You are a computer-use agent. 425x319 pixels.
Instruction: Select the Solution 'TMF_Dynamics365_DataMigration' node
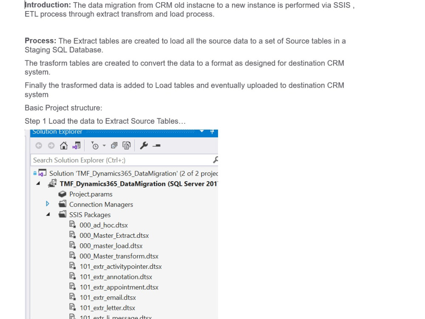(x=133, y=174)
